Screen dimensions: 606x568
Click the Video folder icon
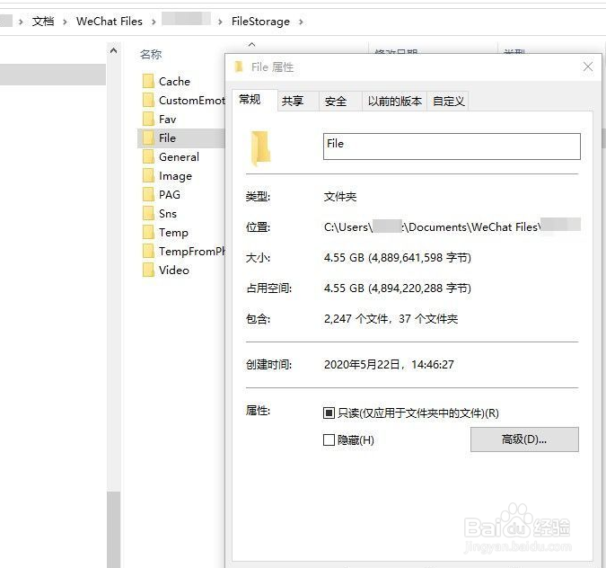point(148,271)
